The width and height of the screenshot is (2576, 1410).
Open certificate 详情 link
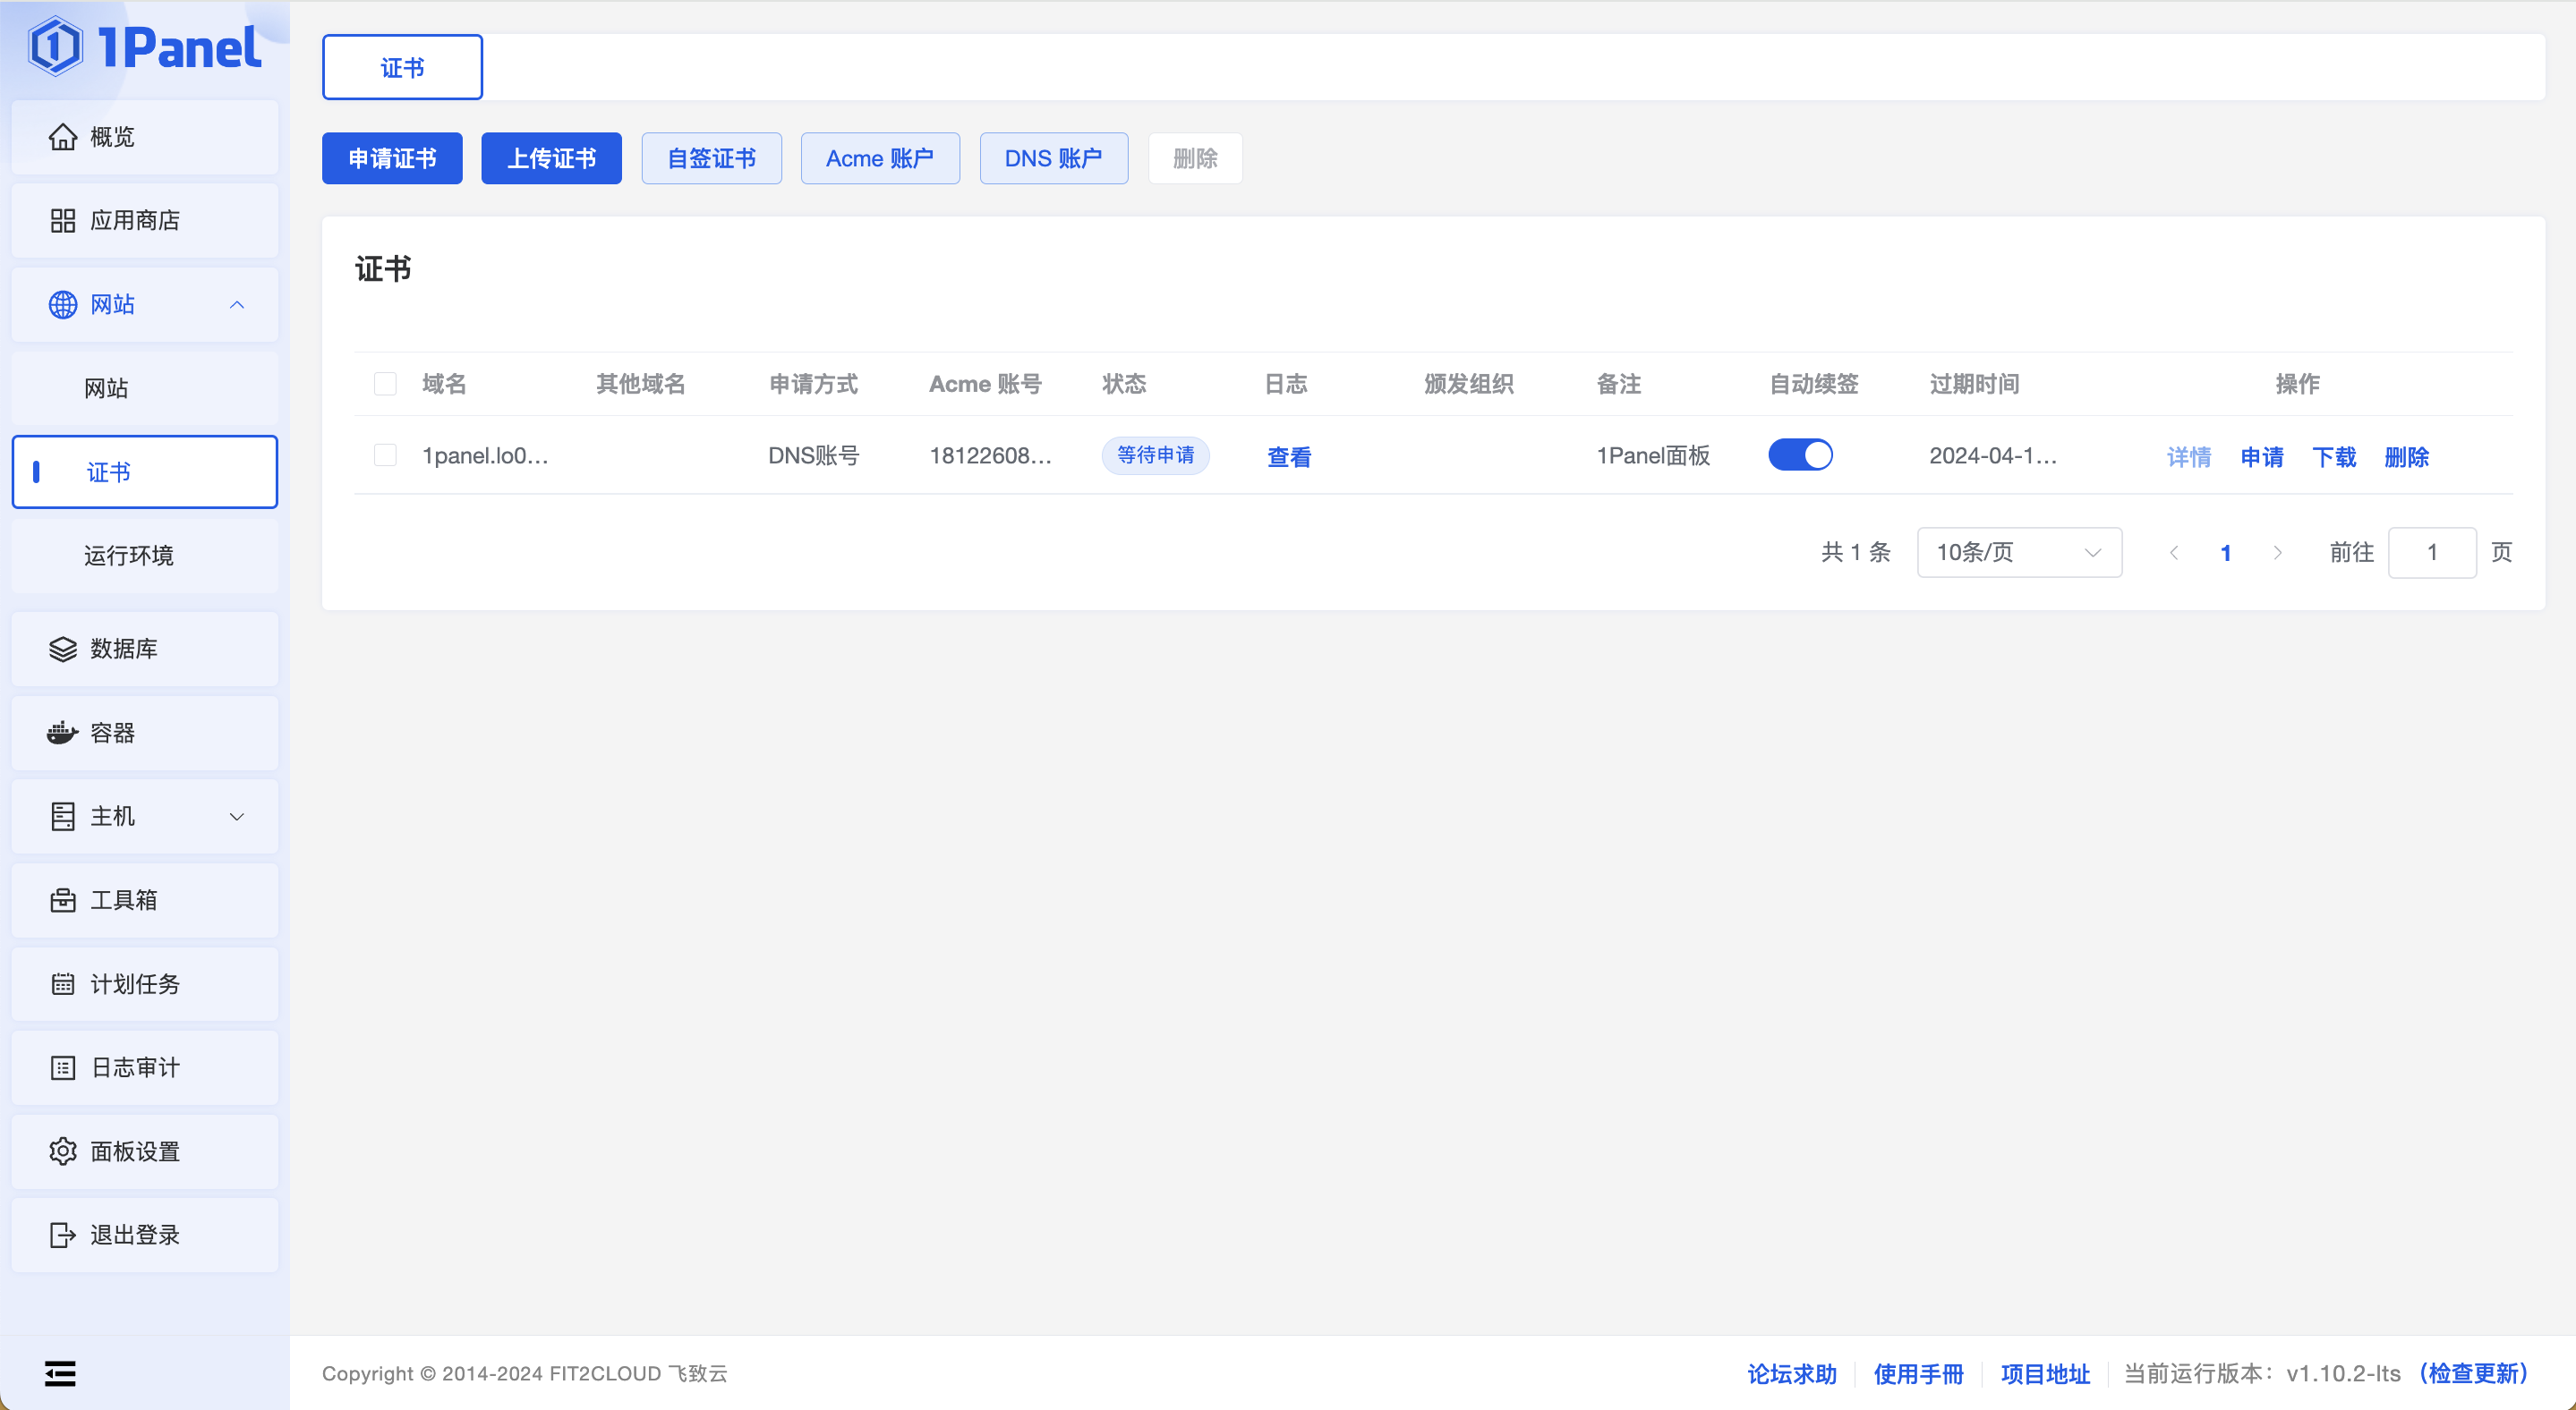(2189, 456)
